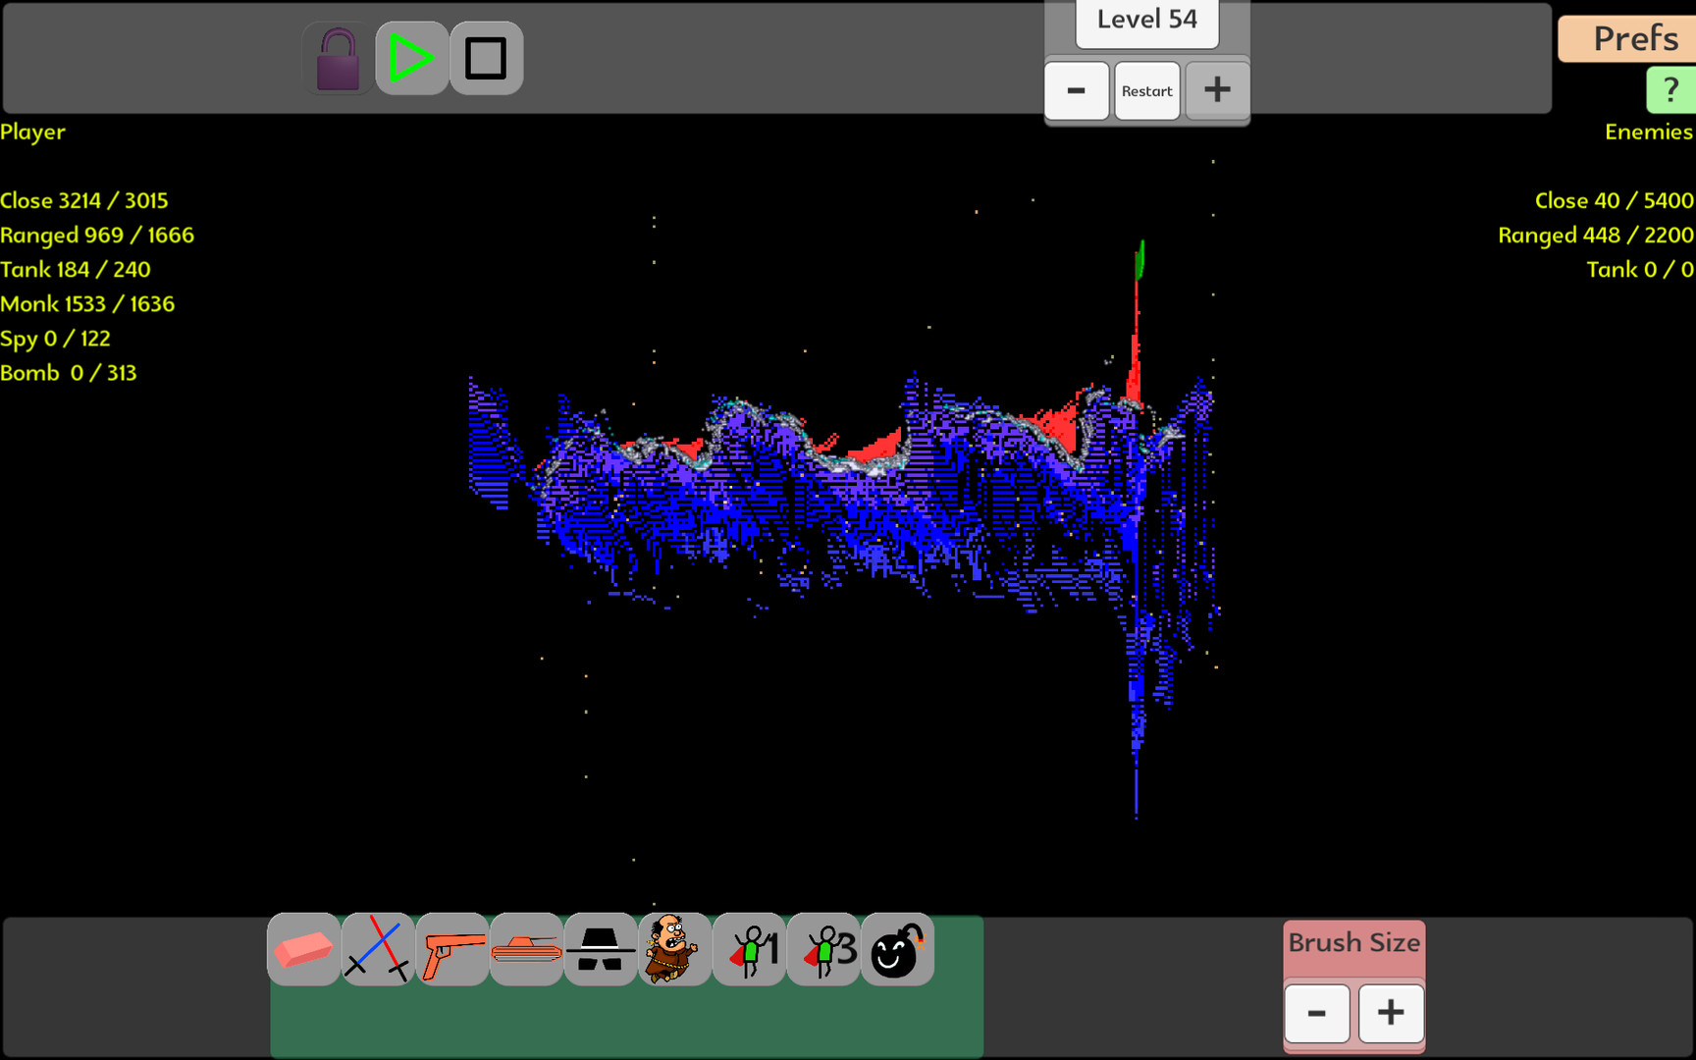The image size is (1696, 1060).
Task: Advance to the next level with plus
Action: tap(1217, 90)
